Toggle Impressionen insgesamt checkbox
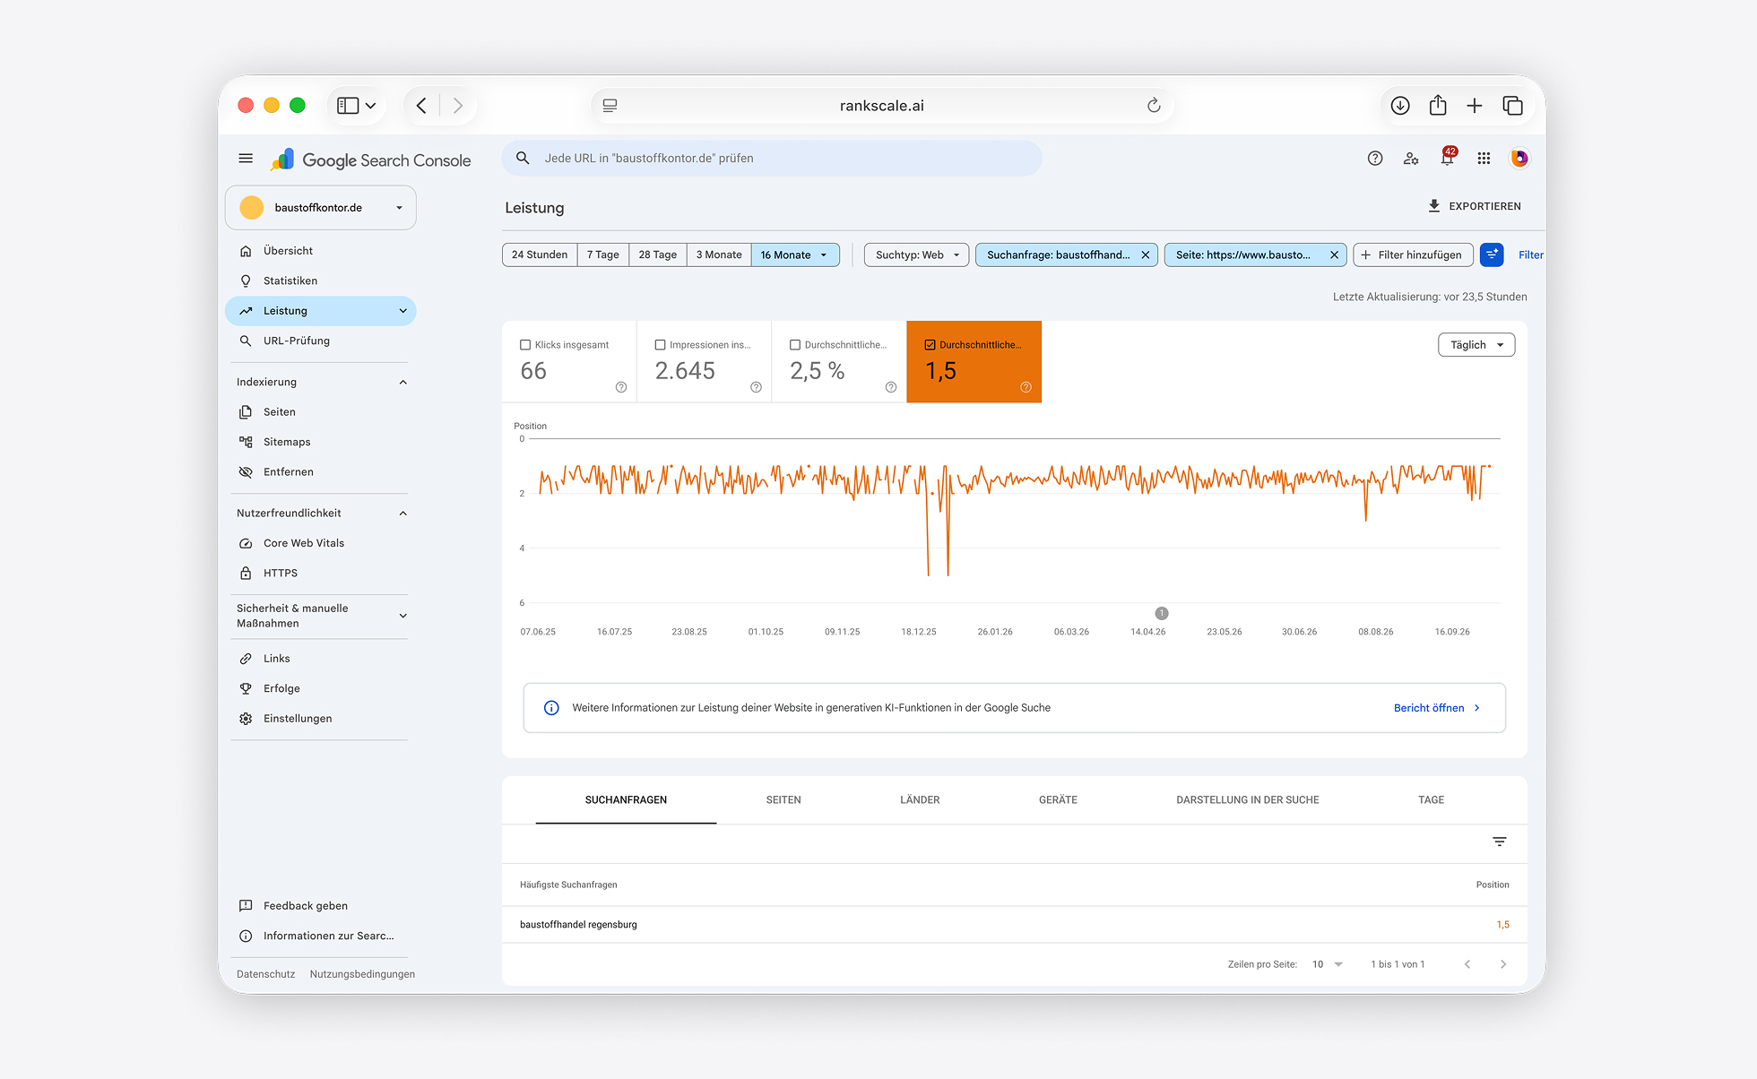Image resolution: width=1757 pixels, height=1079 pixels. click(x=660, y=345)
